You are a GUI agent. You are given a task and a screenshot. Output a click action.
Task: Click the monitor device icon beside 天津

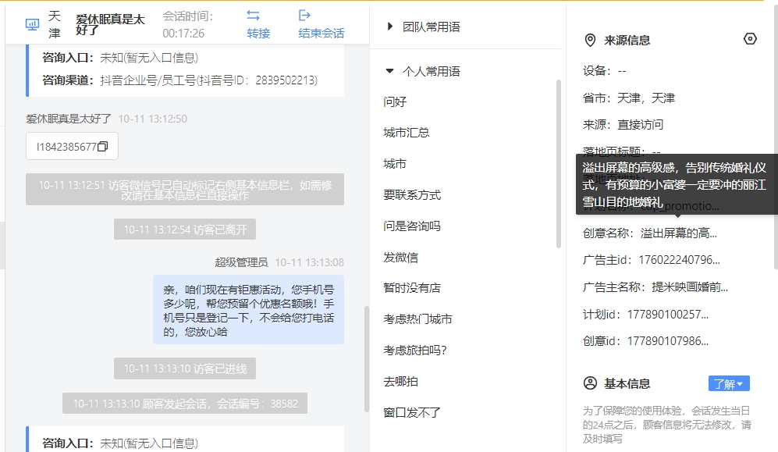(x=32, y=24)
